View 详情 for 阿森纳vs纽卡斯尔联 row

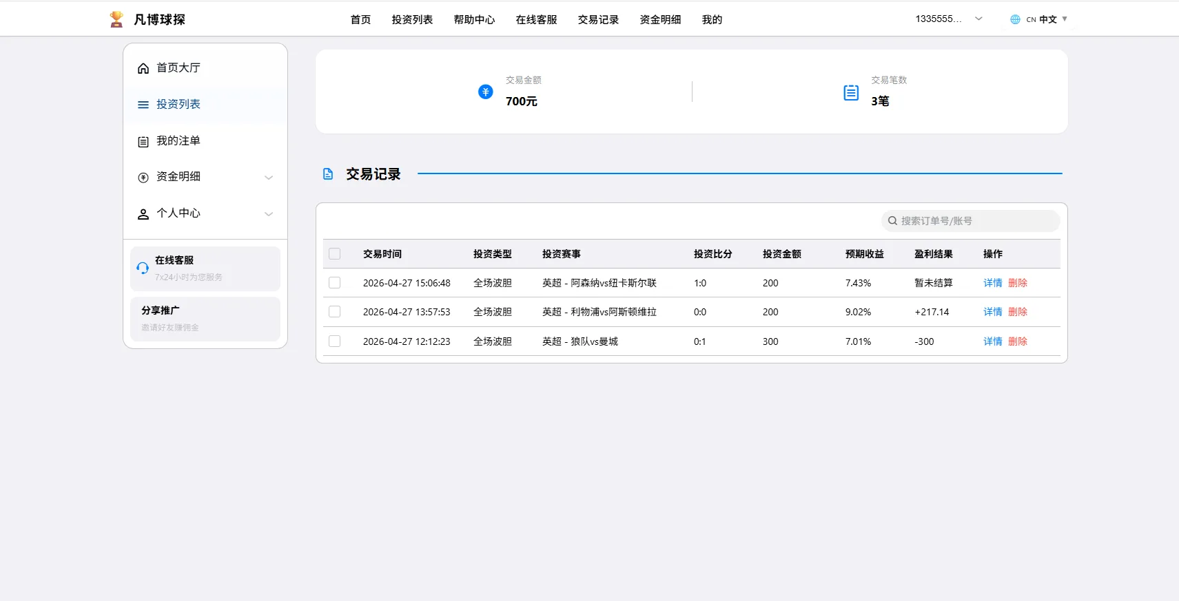[993, 283]
